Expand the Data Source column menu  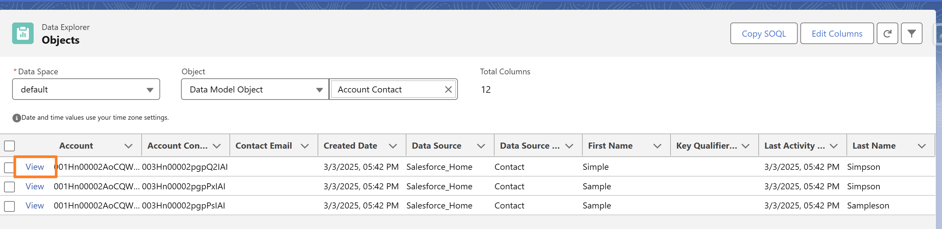coord(481,146)
